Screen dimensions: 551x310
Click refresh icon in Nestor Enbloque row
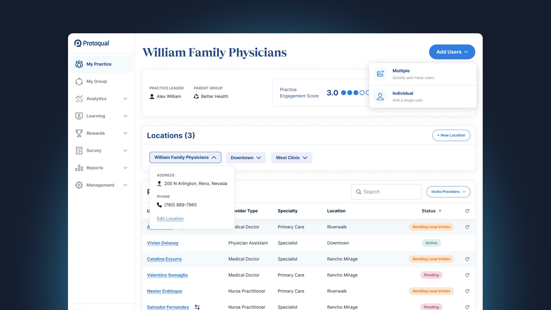[x=467, y=291]
